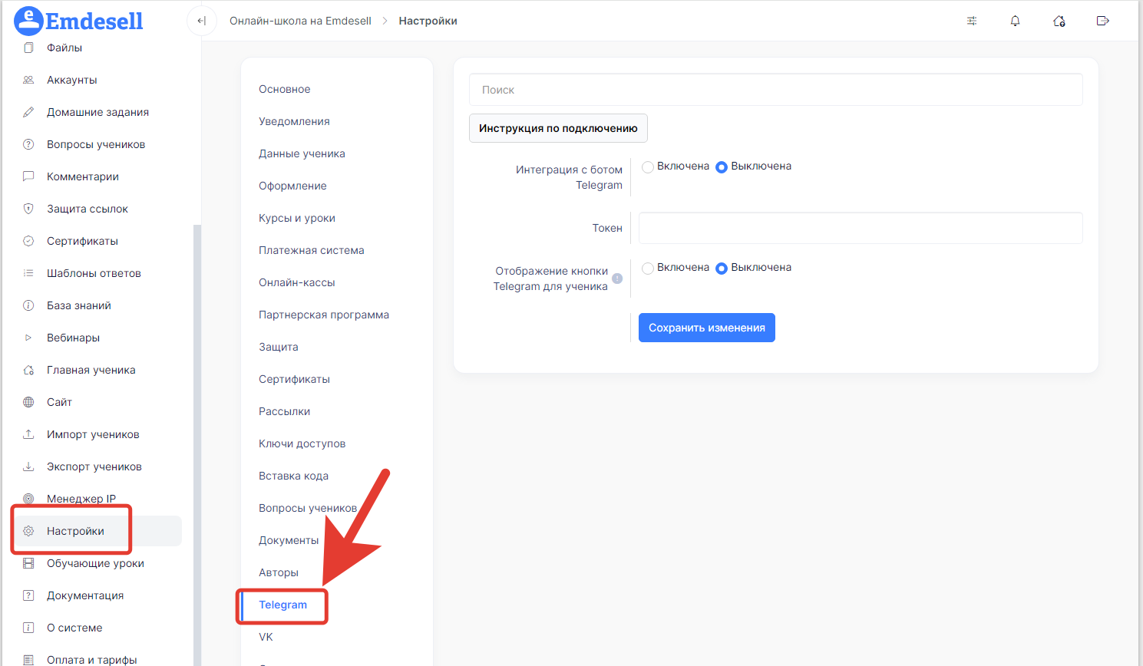Open the Платежная система settings tab
Image resolution: width=1143 pixels, height=666 pixels.
click(x=312, y=250)
